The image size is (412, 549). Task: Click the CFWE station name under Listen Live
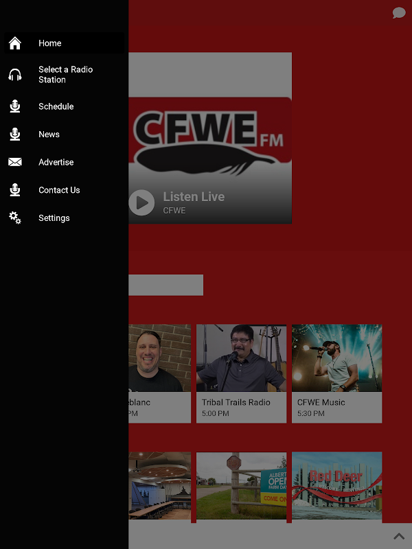(174, 211)
